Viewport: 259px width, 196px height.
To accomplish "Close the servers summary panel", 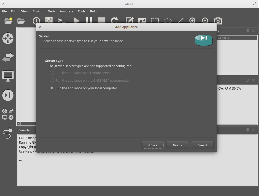I will pyautogui.click(x=253, y=80).
